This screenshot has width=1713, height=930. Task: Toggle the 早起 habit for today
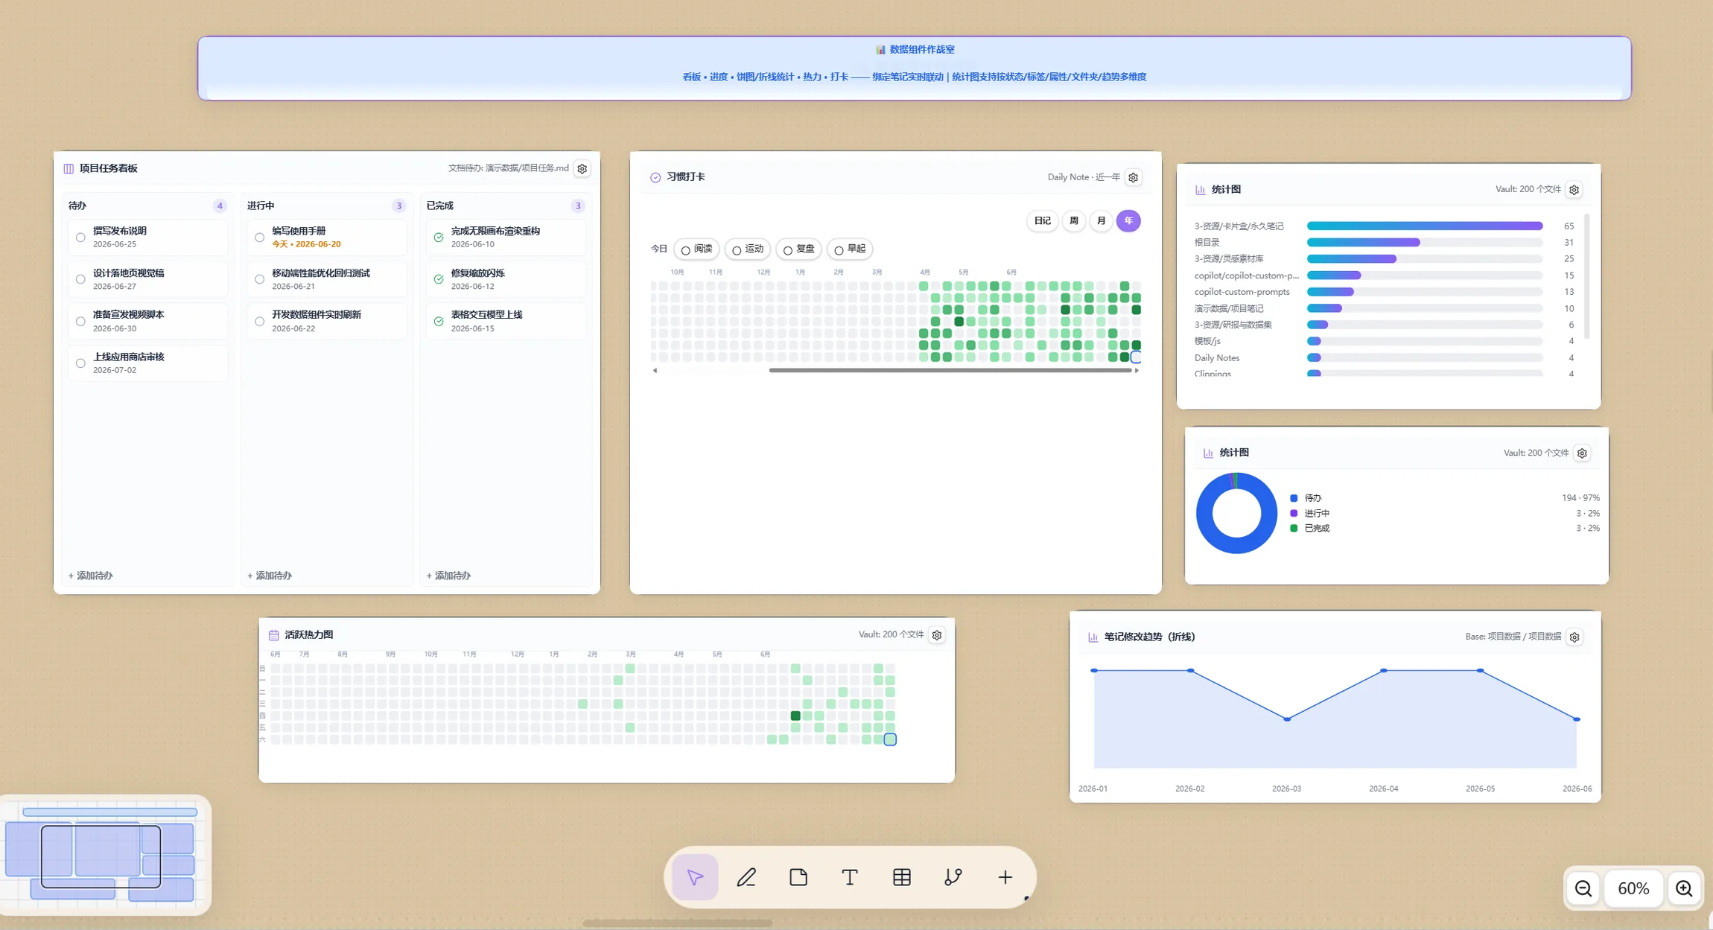850,249
